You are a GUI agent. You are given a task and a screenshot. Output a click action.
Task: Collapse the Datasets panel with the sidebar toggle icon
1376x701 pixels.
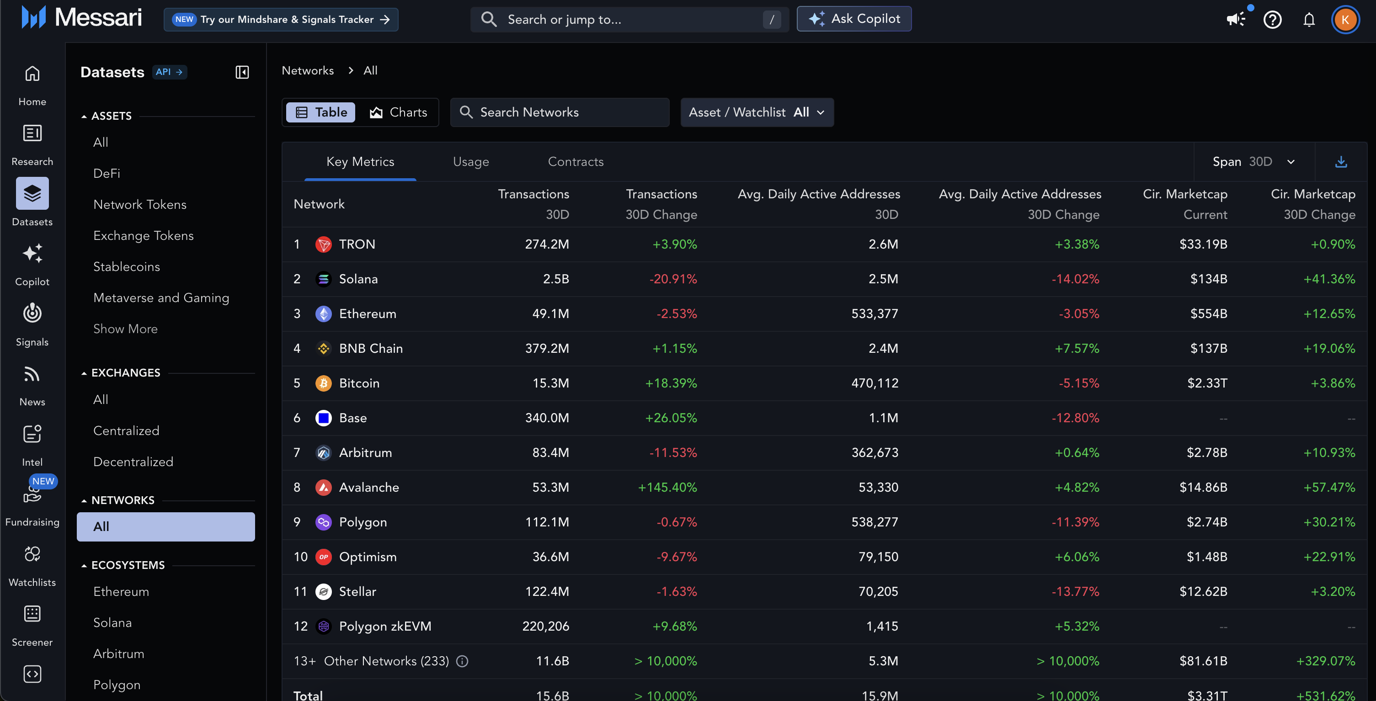(242, 72)
